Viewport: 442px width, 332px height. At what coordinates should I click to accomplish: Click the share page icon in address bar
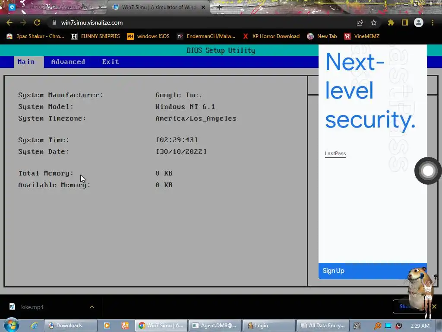point(360,22)
